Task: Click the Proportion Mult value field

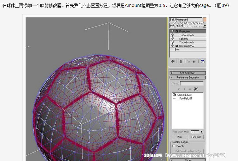Action: click(195, 132)
